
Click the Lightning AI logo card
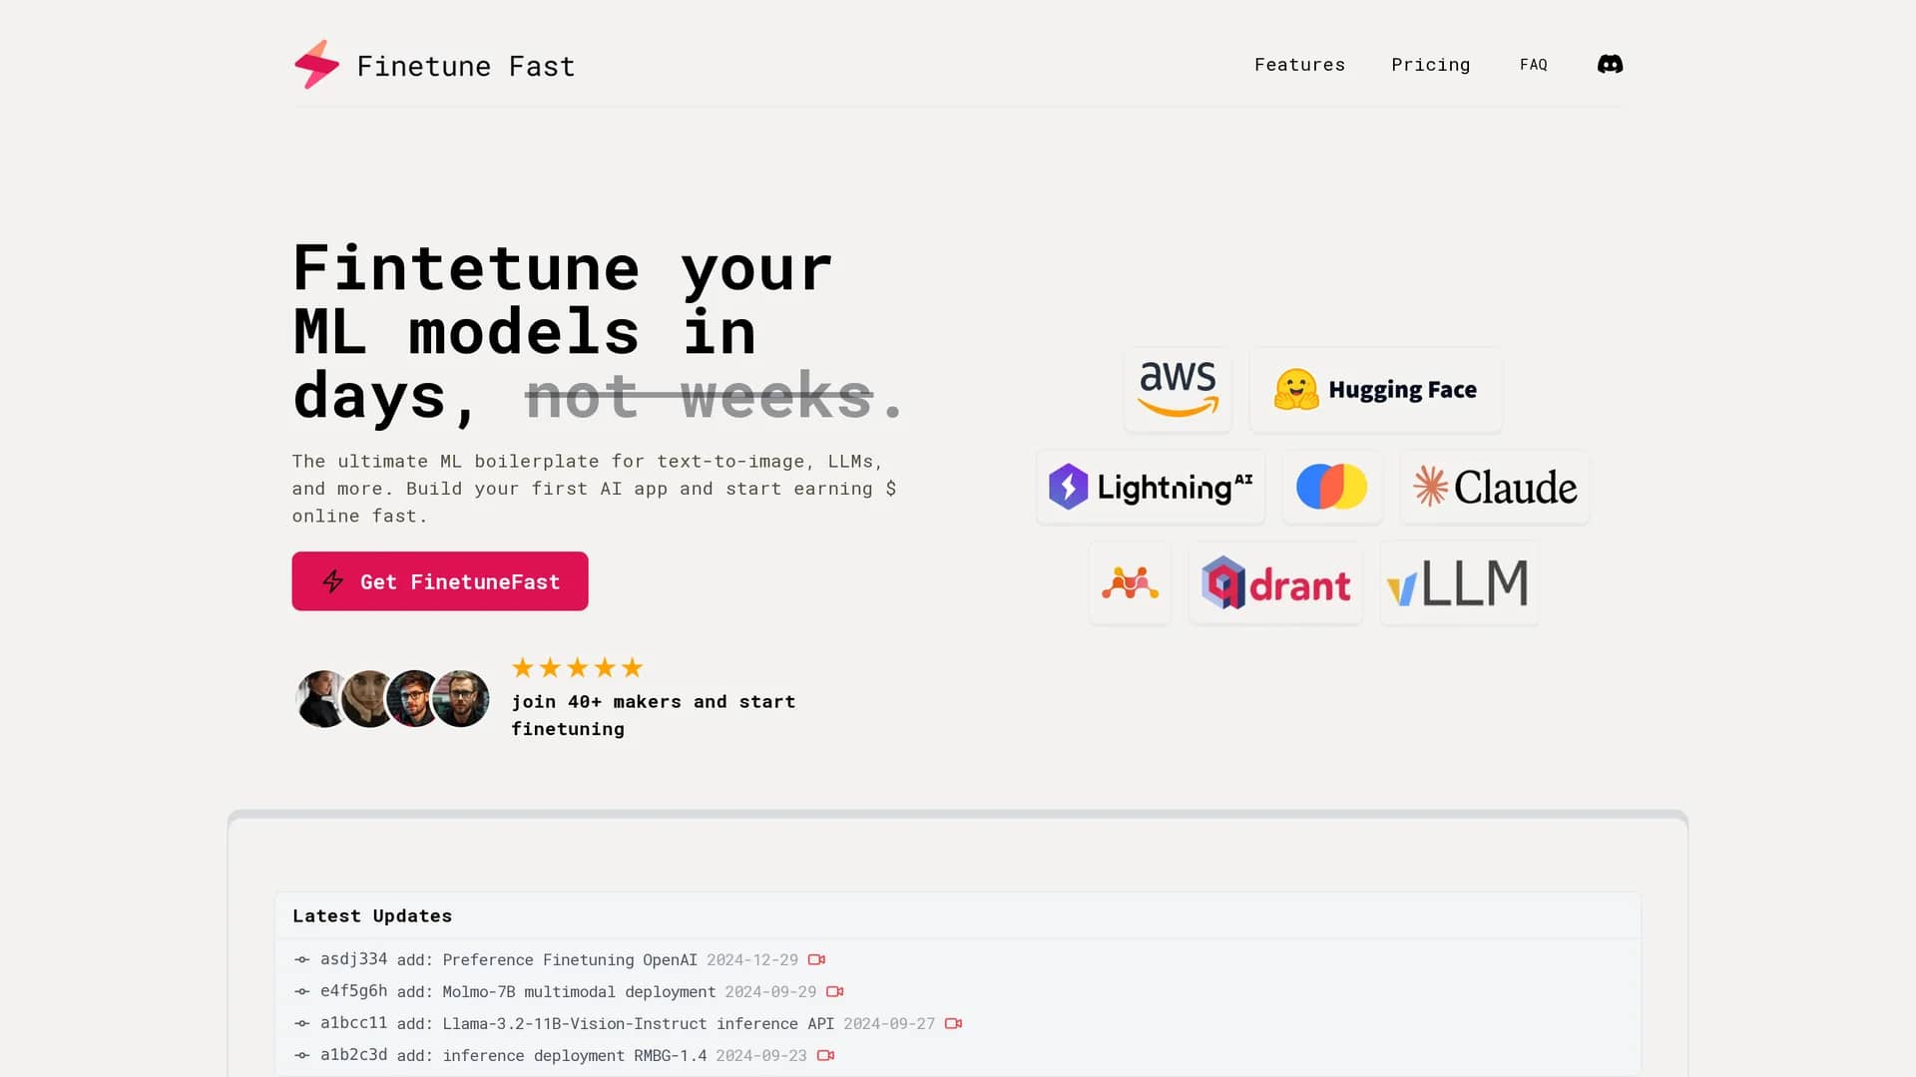(x=1151, y=487)
